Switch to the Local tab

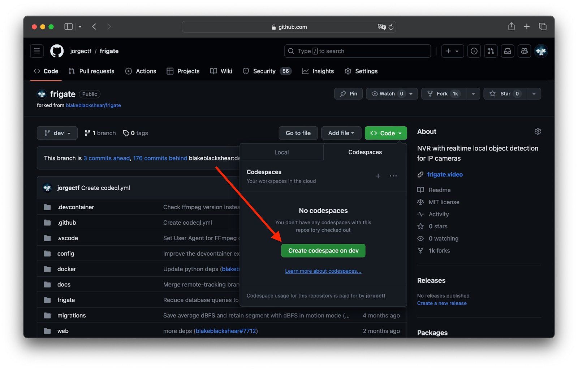pos(281,152)
